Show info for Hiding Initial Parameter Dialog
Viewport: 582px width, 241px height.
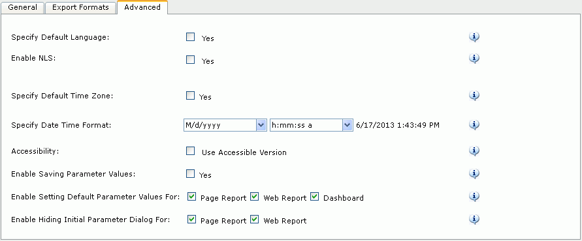click(474, 219)
